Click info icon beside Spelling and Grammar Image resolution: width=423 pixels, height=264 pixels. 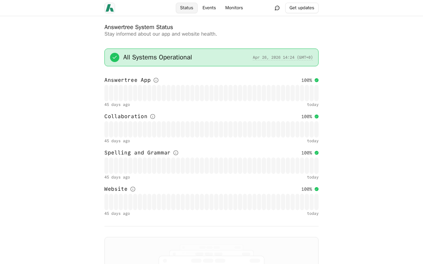click(176, 153)
